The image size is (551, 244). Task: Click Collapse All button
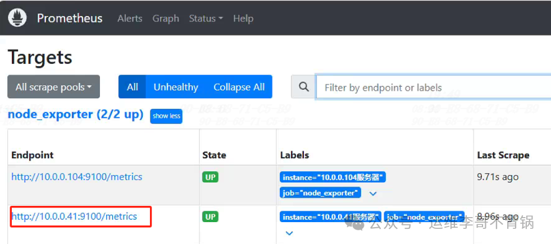tap(239, 87)
